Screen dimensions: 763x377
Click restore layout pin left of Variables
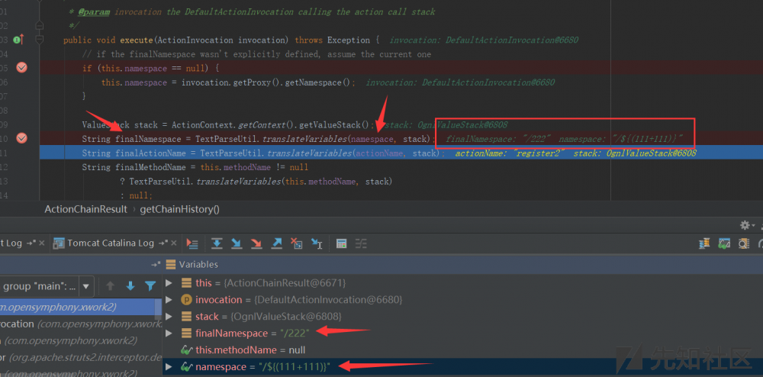(155, 265)
